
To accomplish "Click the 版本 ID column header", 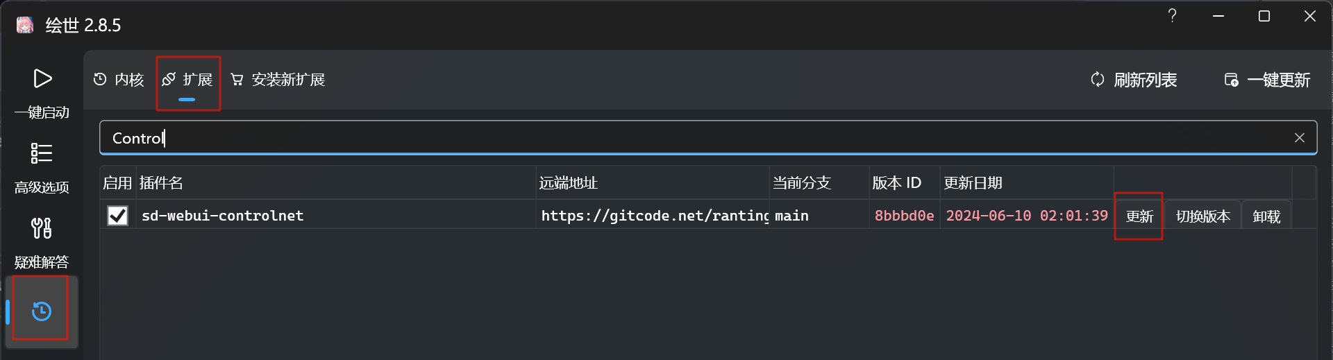I will tap(904, 183).
